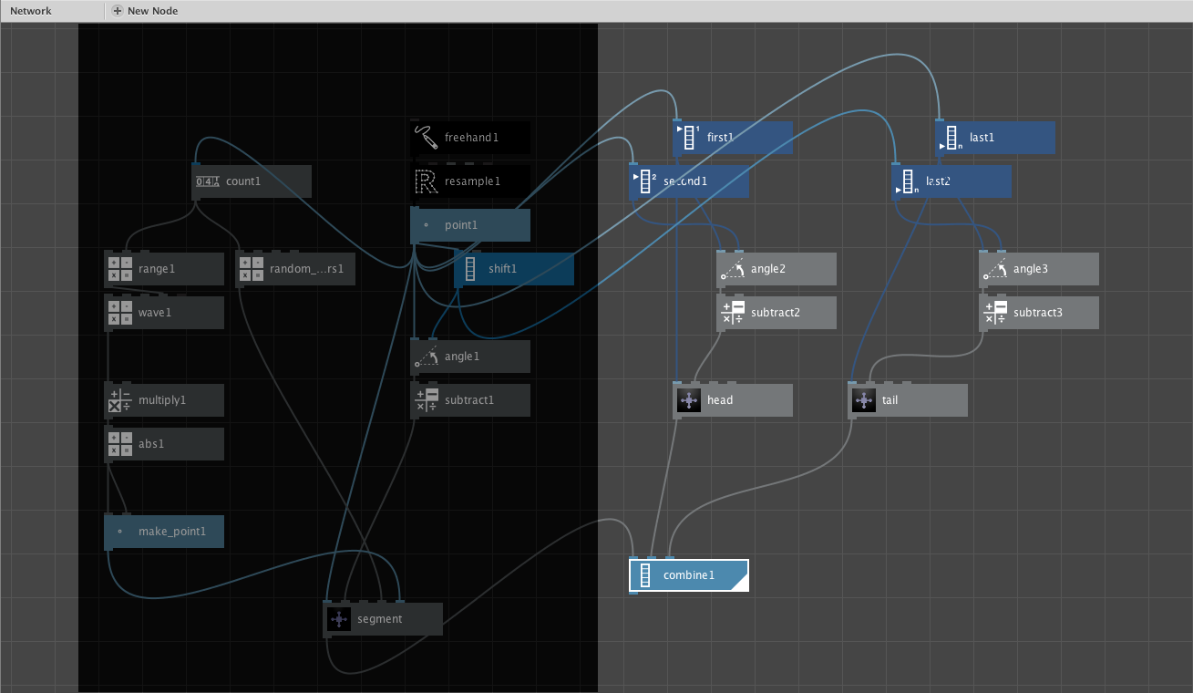Viewport: 1193px width, 693px height.
Task: Click the range1 node icon
Action: (x=120, y=269)
